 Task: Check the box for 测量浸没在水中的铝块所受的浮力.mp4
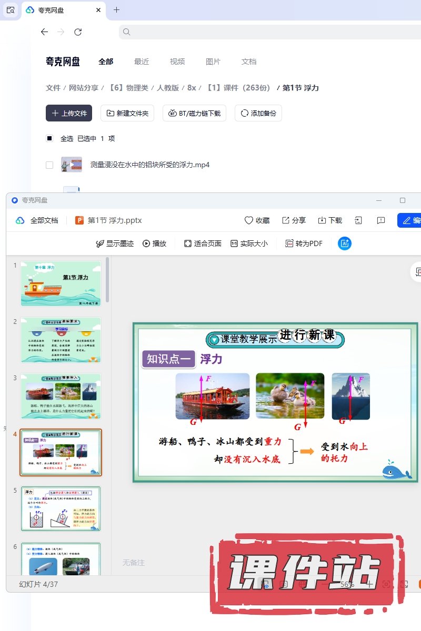49,165
